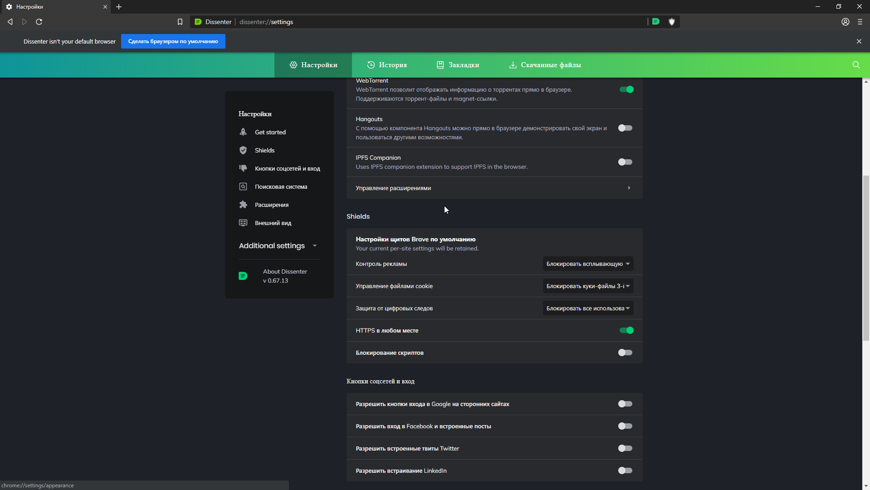Viewport: 870px width, 490px height.
Task: Click the page vertical scrollbar thumb
Action: tap(866, 258)
